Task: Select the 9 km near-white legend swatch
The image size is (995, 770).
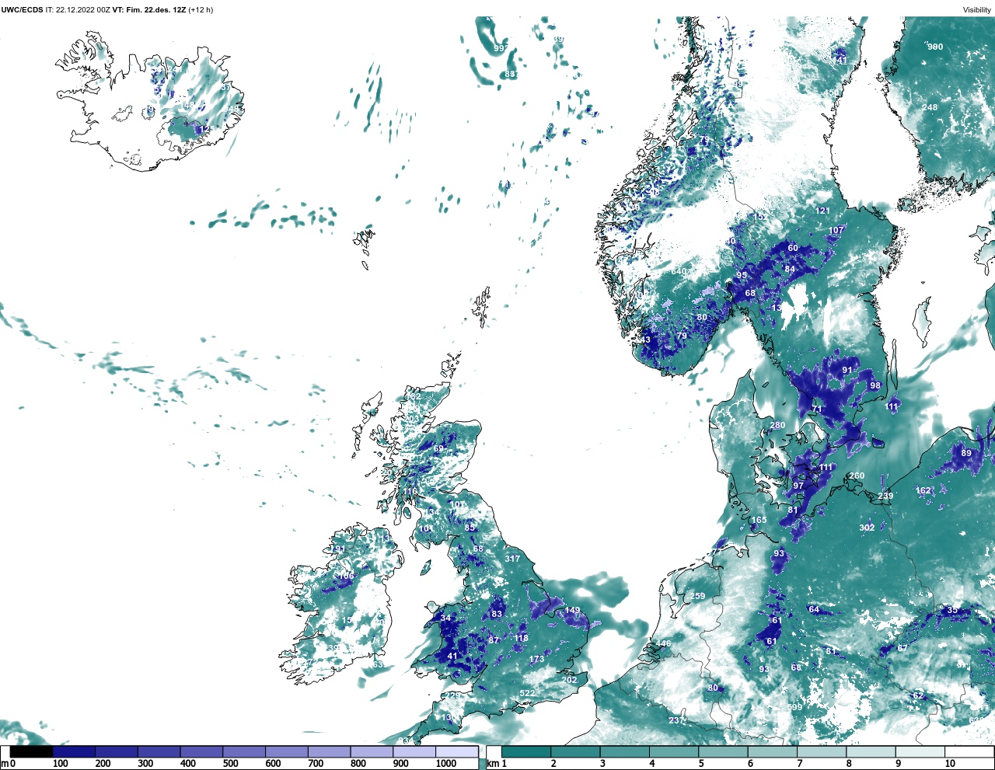Action: click(921, 752)
